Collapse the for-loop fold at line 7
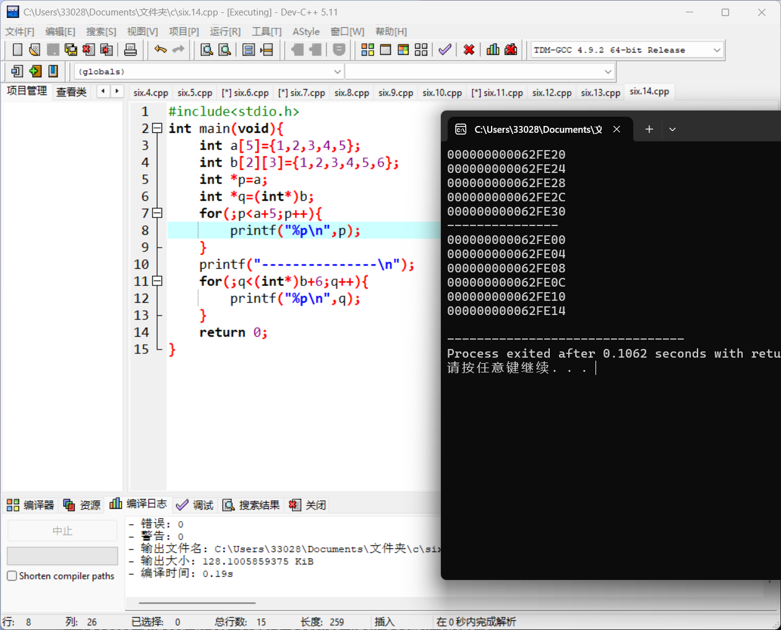This screenshot has height=630, width=781. 157,213
